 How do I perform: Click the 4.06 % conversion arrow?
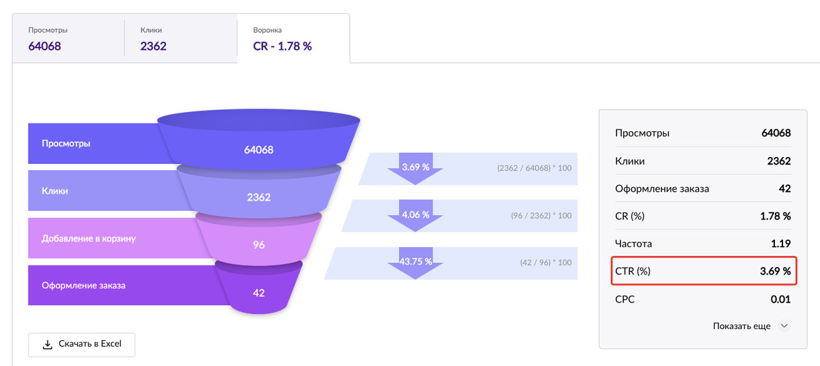pos(415,216)
